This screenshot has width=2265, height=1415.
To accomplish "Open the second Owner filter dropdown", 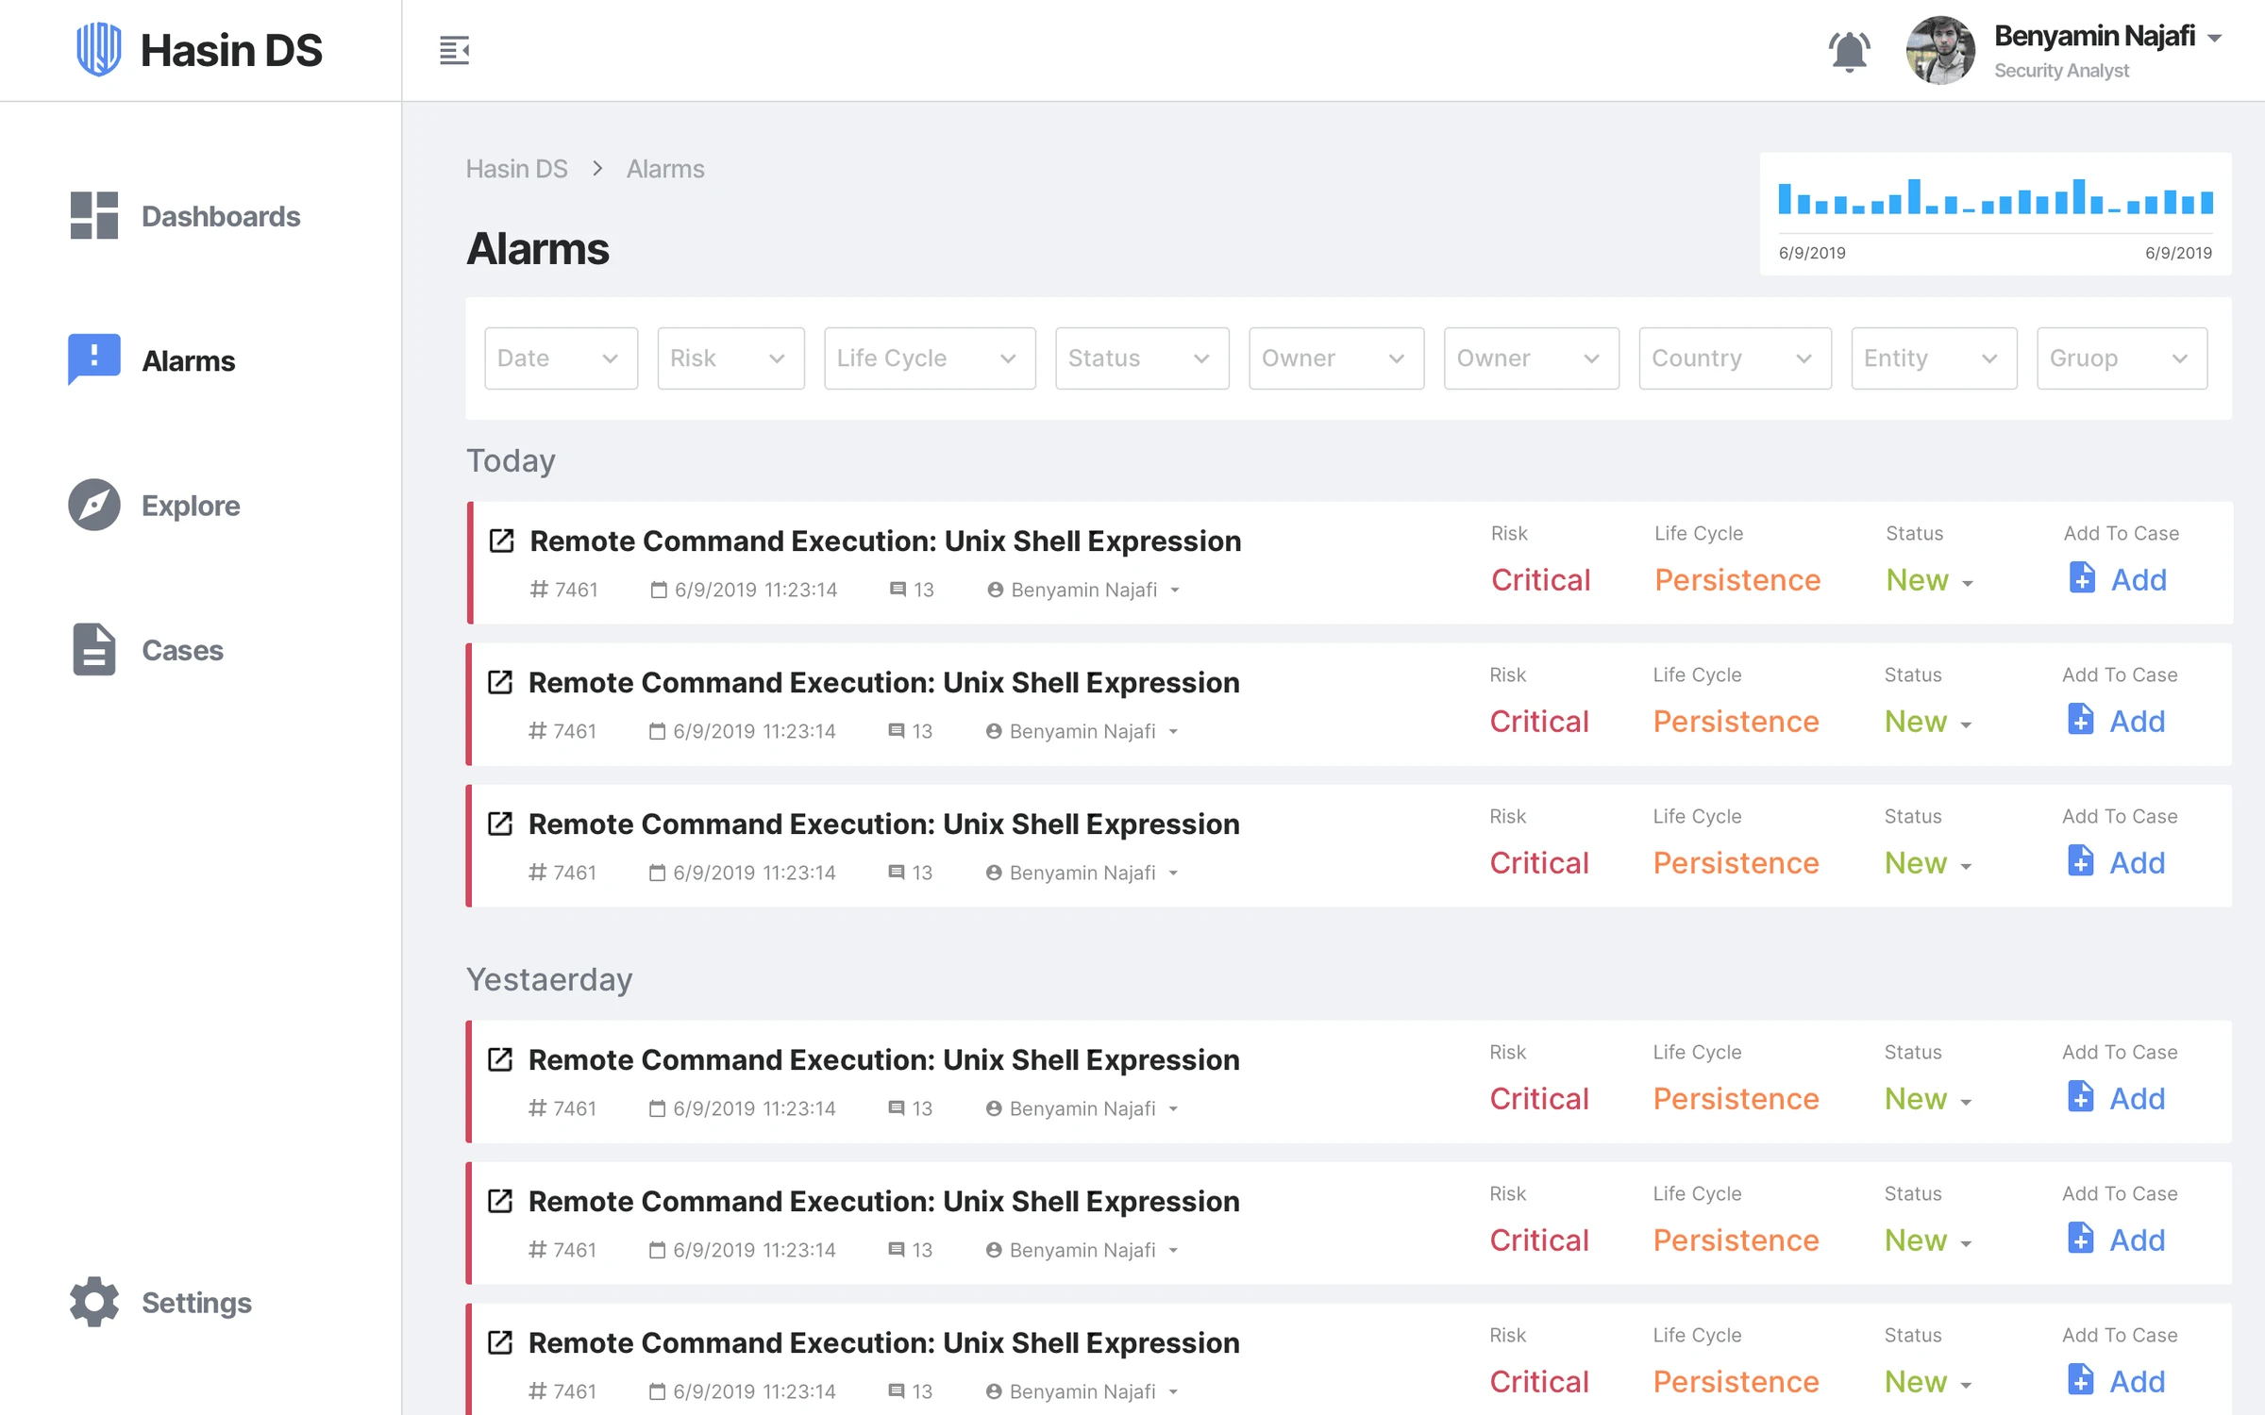I will tap(1531, 358).
